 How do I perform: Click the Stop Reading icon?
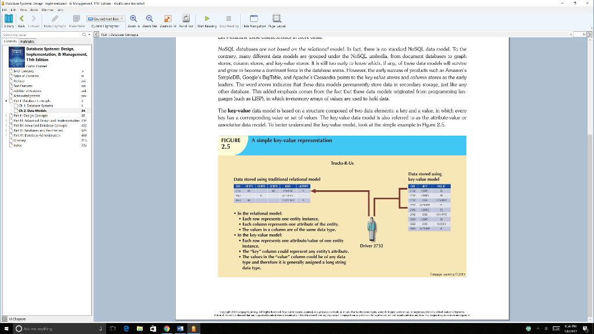tap(228, 19)
